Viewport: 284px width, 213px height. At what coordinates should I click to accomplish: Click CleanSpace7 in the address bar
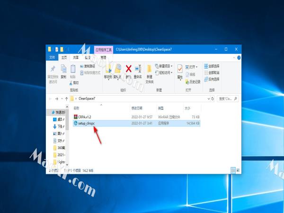[x=87, y=99]
